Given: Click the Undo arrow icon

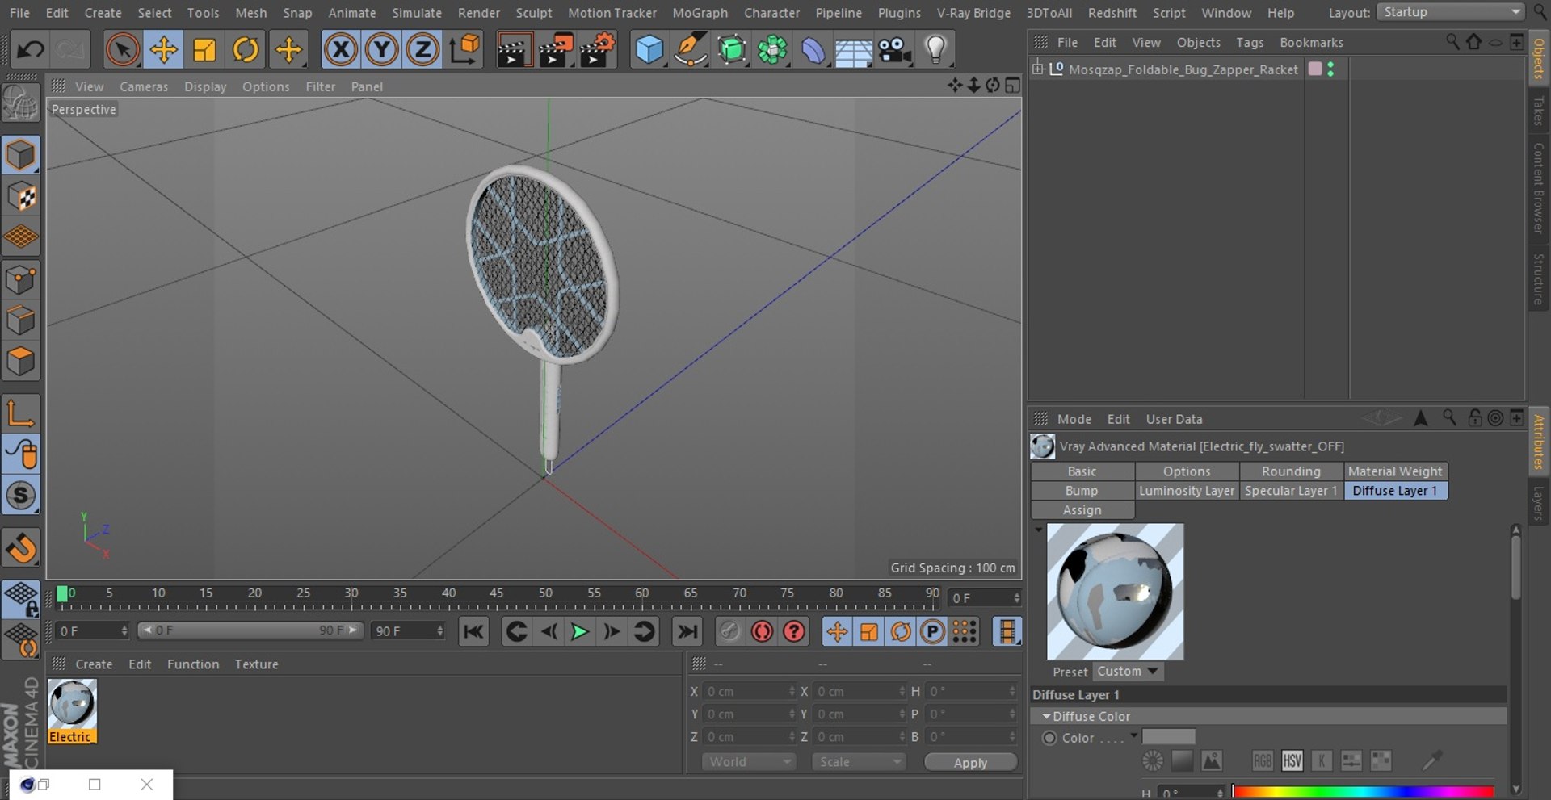Looking at the screenshot, I should click(x=31, y=50).
